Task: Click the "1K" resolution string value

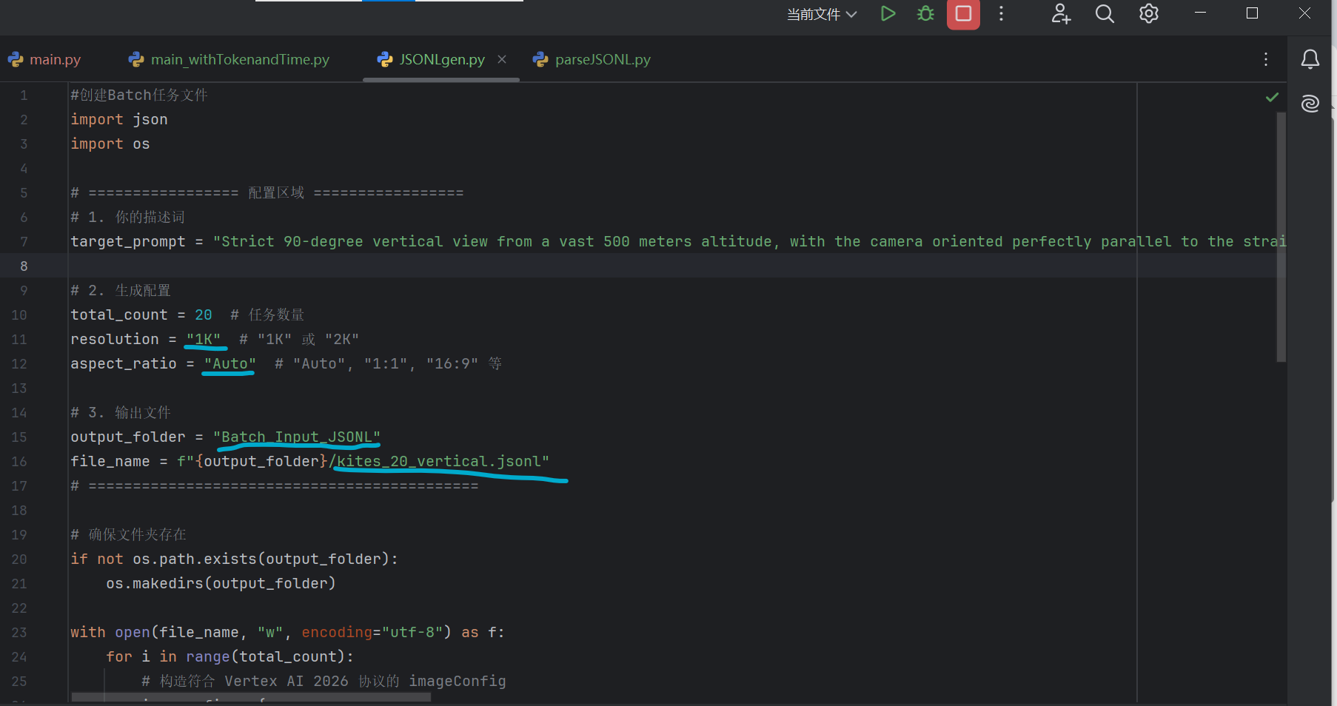Action: click(204, 339)
